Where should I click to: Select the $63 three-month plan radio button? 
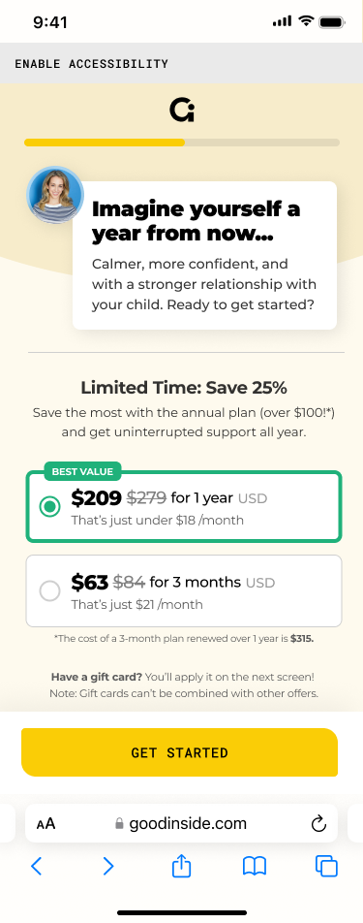click(49, 591)
